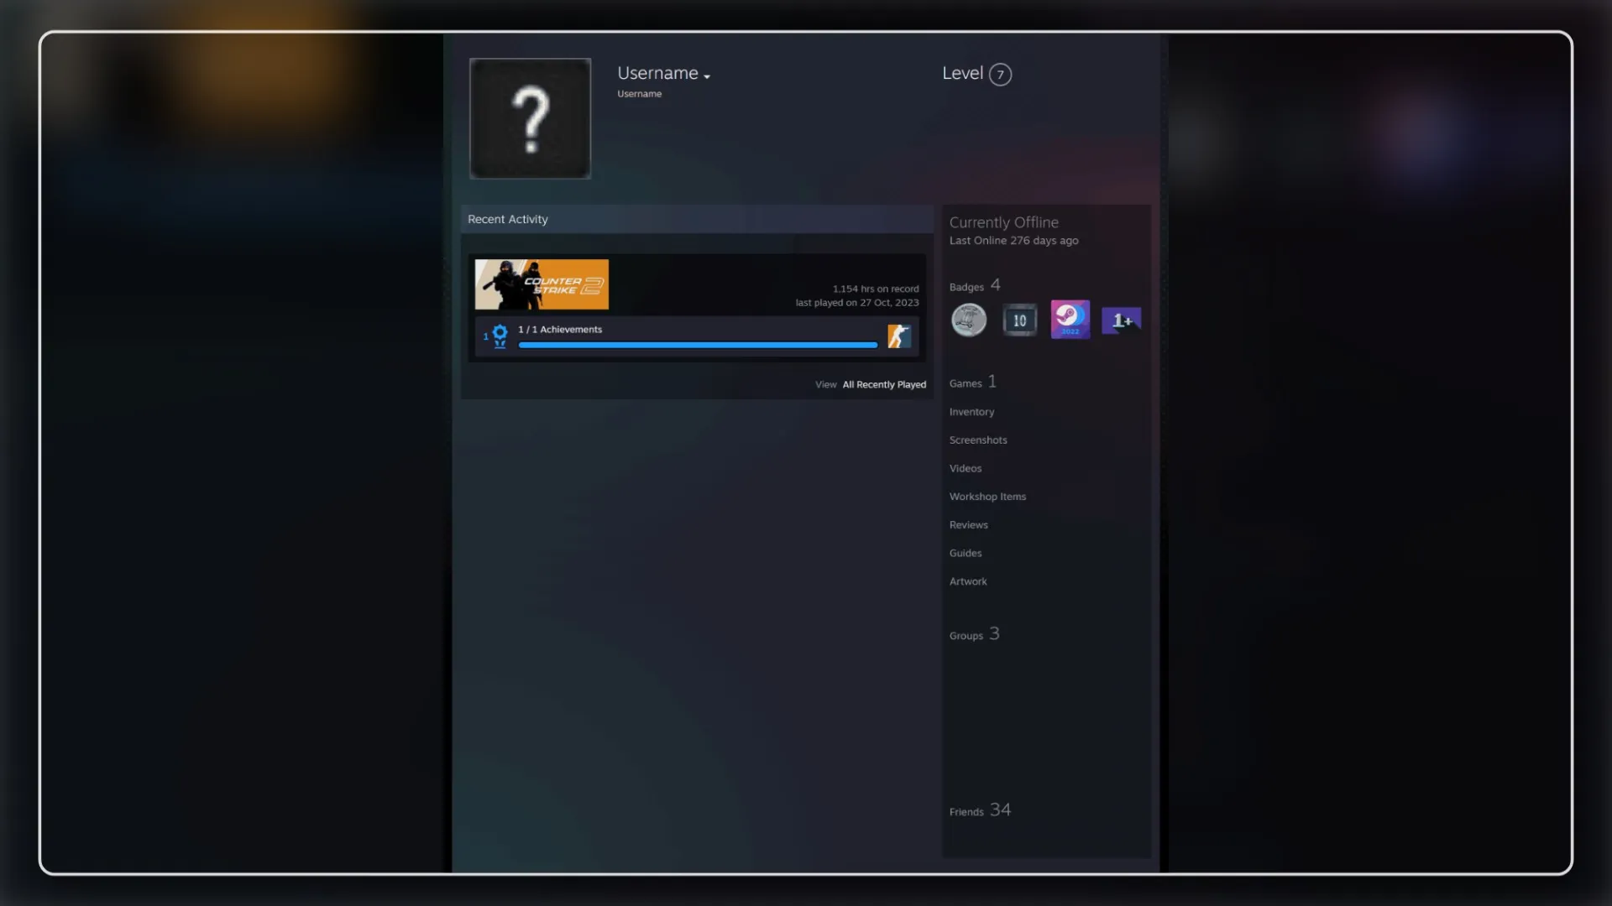
Task: Open the Videos section
Action: coord(966,469)
